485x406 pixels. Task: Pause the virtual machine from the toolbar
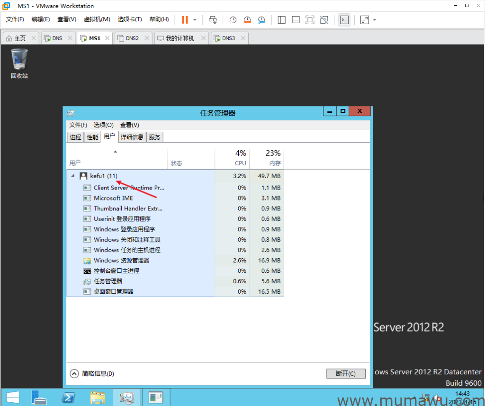pyautogui.click(x=185, y=20)
